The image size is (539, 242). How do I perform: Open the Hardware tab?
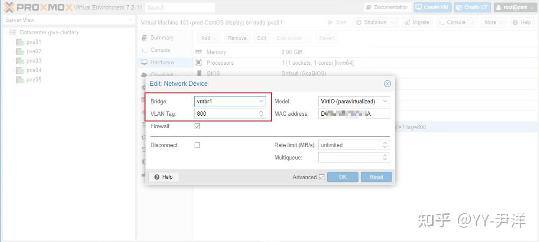tap(166, 62)
